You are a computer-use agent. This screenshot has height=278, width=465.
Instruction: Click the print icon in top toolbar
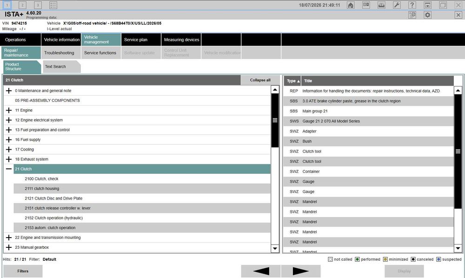[x=381, y=5]
